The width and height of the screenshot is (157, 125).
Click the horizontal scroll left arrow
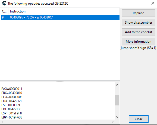coord(2,121)
